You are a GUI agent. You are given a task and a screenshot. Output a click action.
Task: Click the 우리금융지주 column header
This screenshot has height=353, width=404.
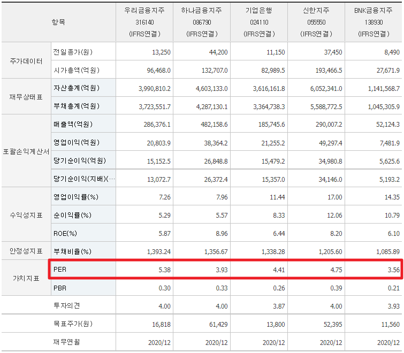point(144,22)
